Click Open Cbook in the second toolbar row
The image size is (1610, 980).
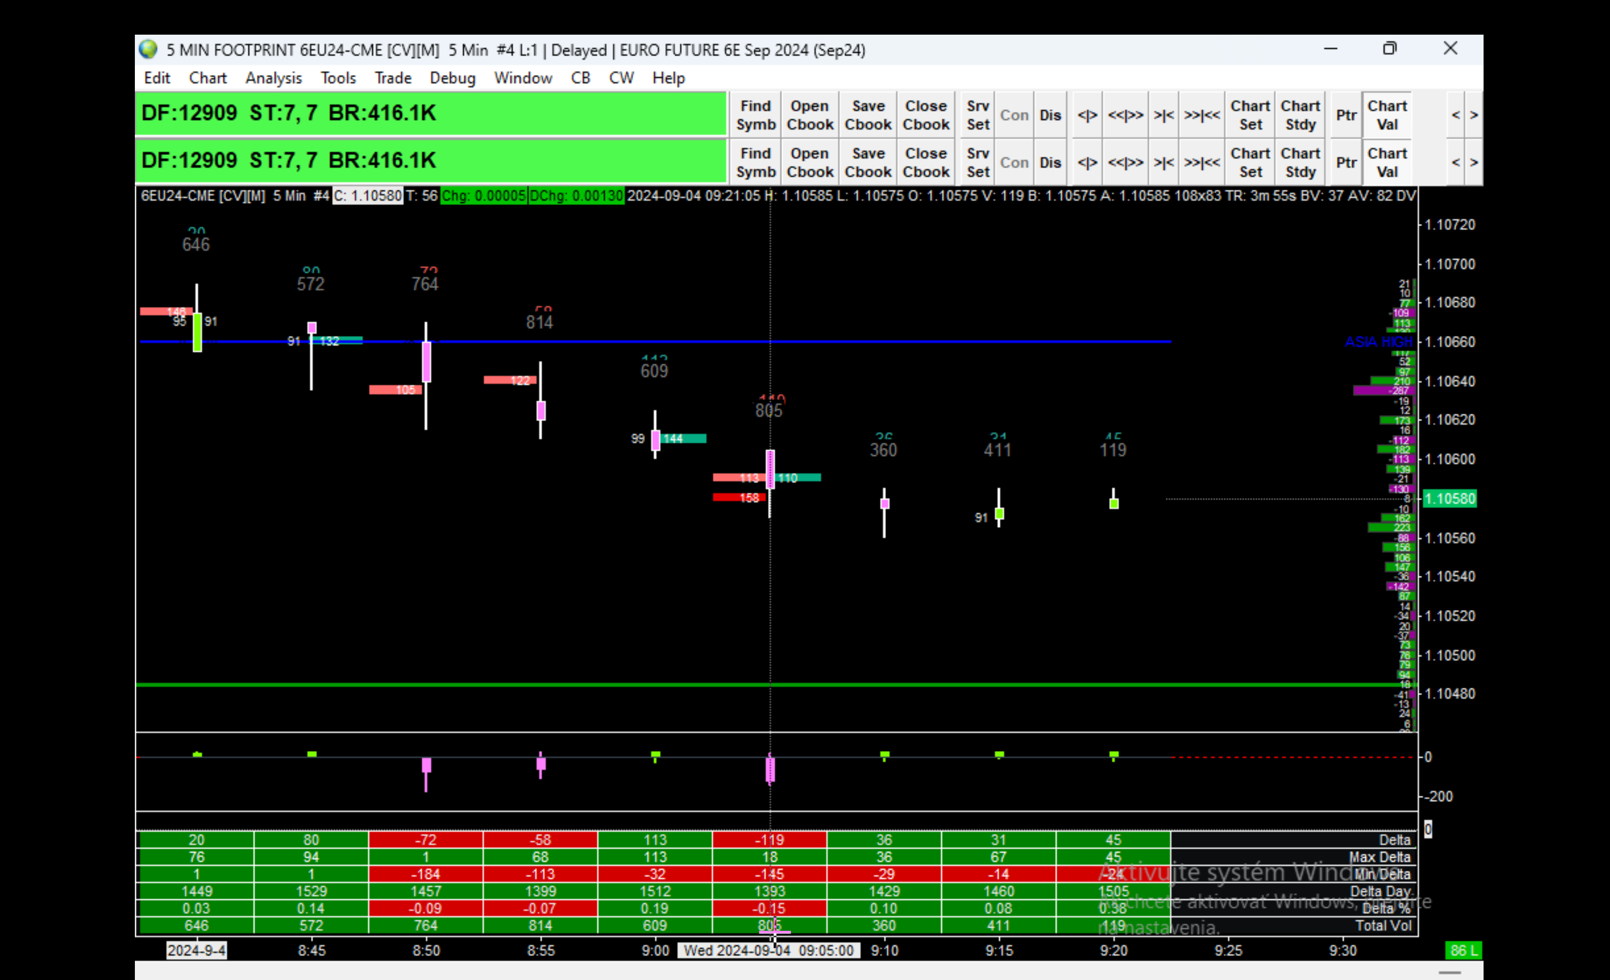810,163
